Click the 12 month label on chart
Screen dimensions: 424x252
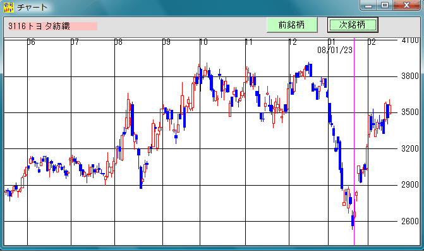click(x=293, y=42)
